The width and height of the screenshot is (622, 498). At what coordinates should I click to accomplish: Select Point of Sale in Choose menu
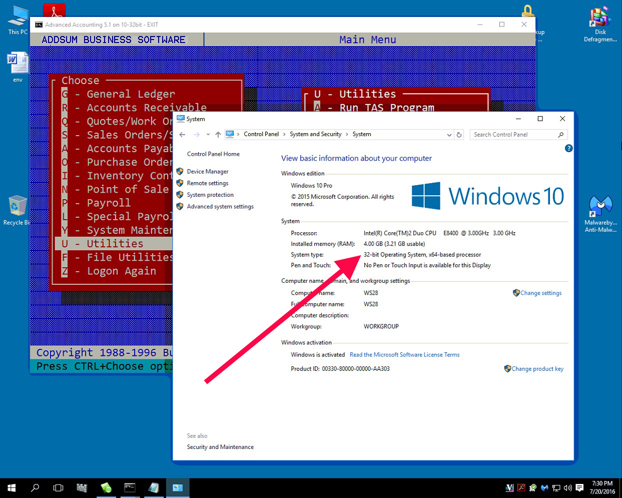(116, 189)
